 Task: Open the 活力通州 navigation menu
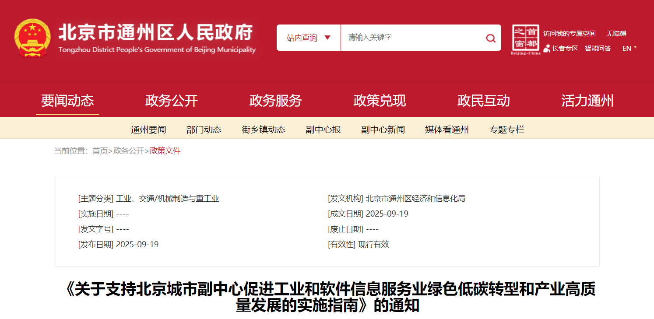pos(587,101)
